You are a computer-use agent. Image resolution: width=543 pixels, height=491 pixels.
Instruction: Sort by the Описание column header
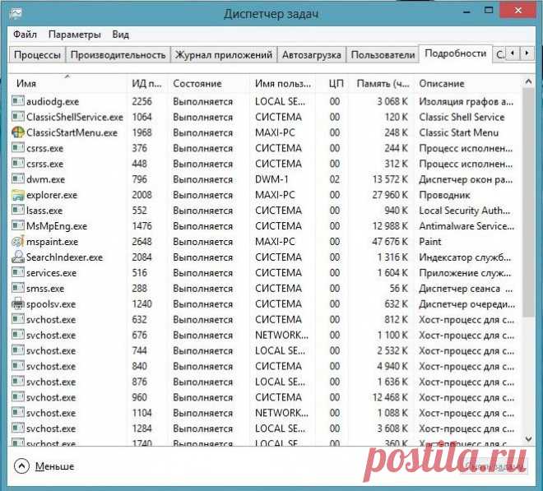[x=467, y=83]
